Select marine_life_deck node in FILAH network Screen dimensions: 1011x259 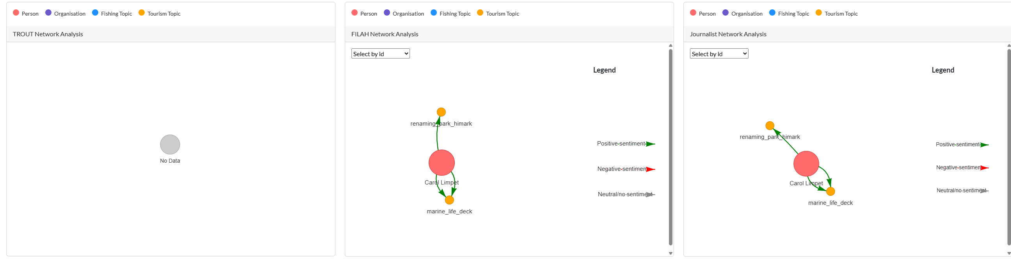click(449, 200)
